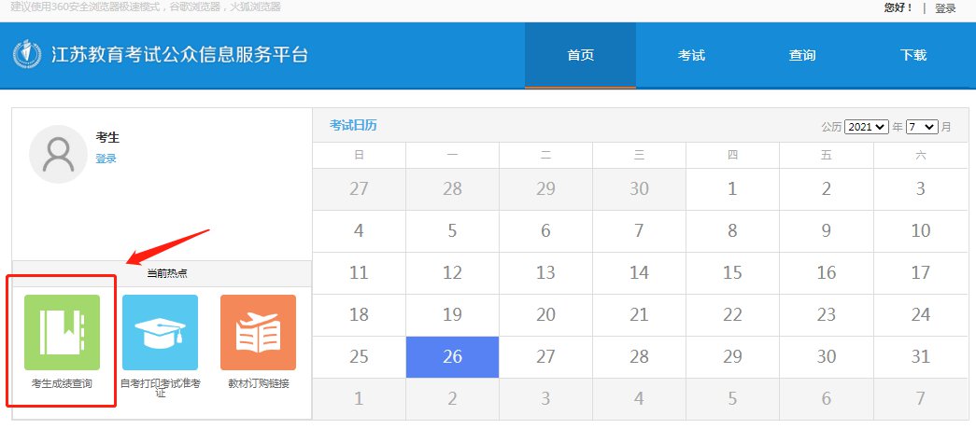Screen dimensions: 976x429
Task: Click the 登录 link under 考生
Action: click(106, 159)
